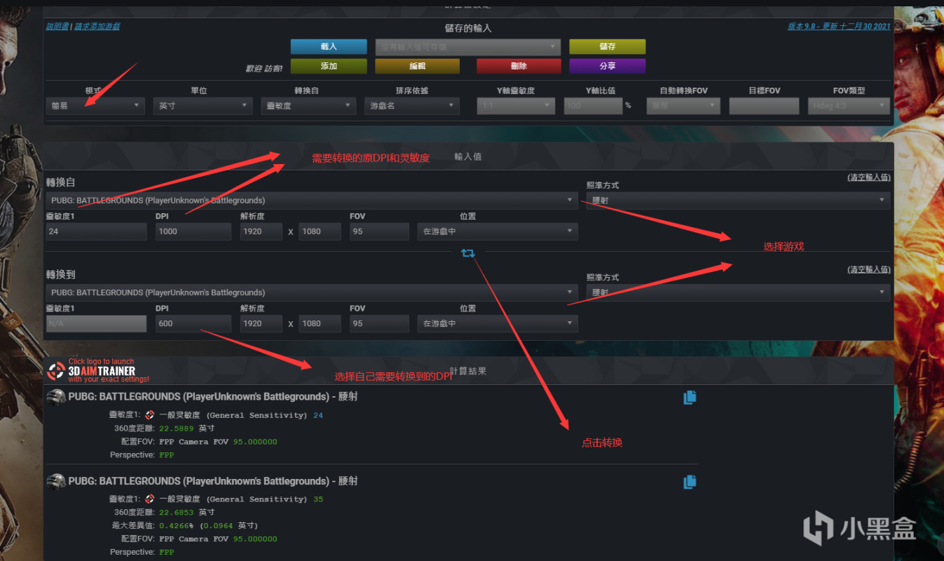Click the aim trainer icon beside sensitivity 35
Viewport: 944px width, 561px height.
(149, 499)
